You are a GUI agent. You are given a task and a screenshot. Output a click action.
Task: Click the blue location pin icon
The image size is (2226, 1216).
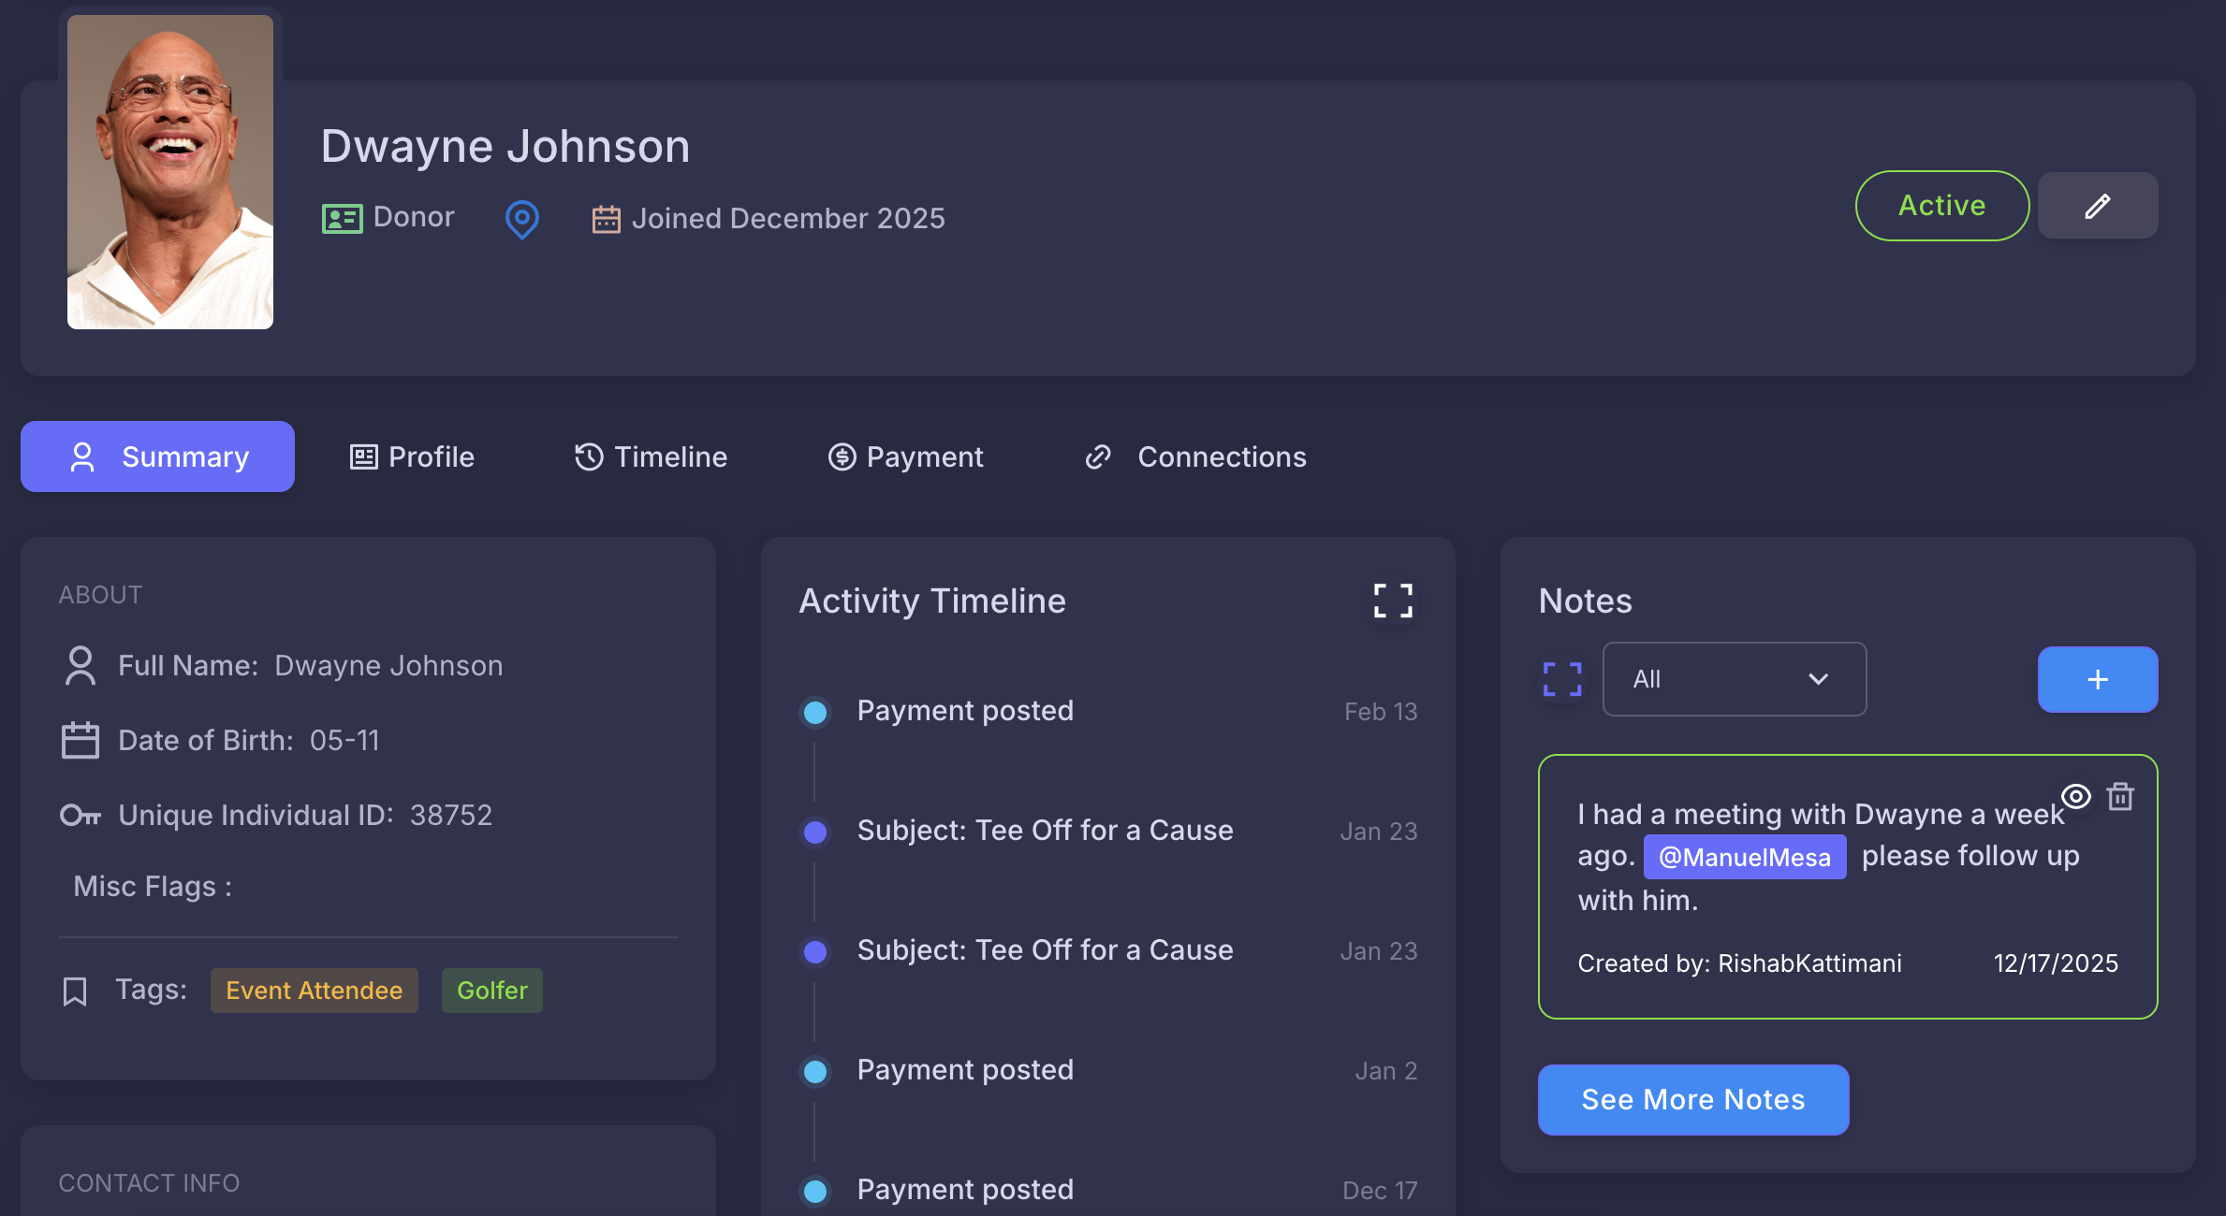click(x=521, y=220)
